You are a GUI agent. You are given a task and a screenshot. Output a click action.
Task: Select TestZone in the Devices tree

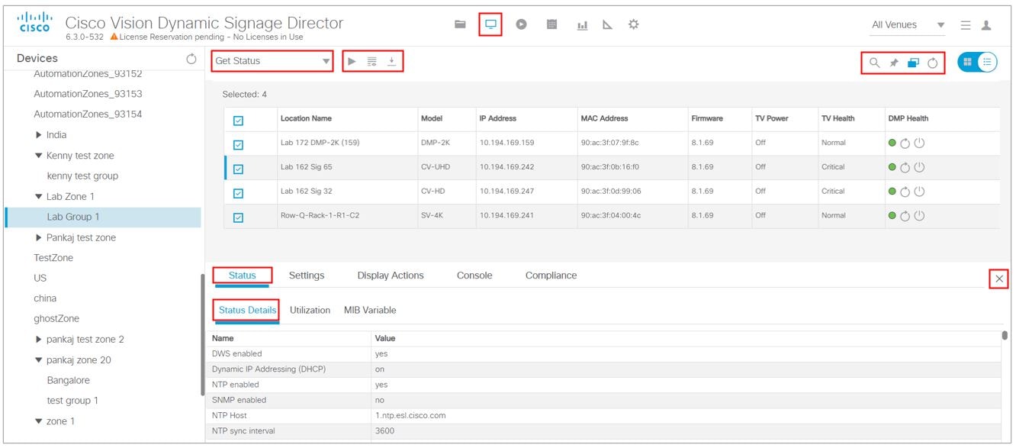click(53, 258)
